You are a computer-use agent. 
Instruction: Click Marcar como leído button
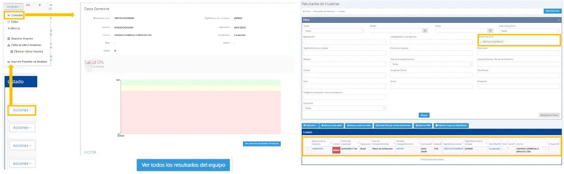332,125
